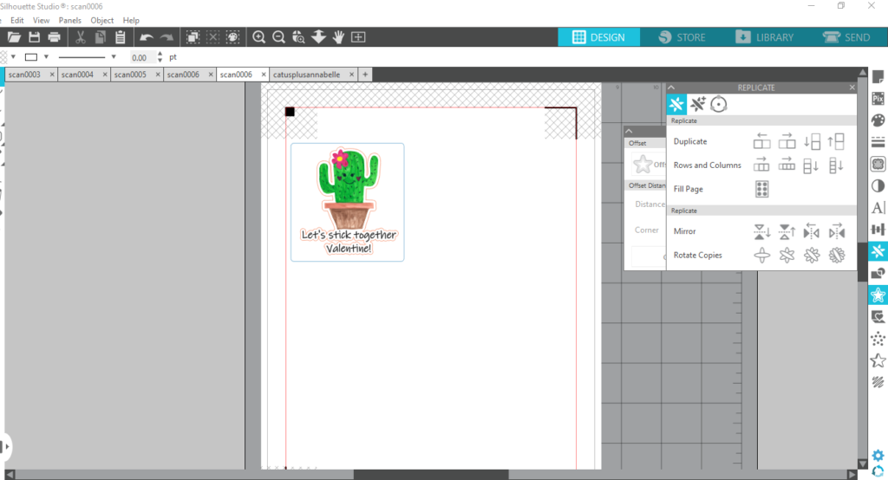
Task: Open the fill pattern dropdown arrow
Action: (x=13, y=57)
